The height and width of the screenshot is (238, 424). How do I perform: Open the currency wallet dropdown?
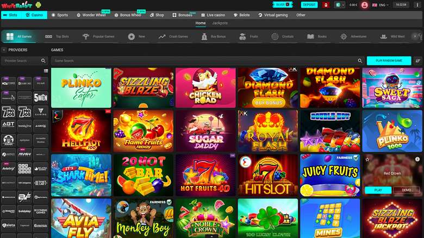tap(340, 4)
